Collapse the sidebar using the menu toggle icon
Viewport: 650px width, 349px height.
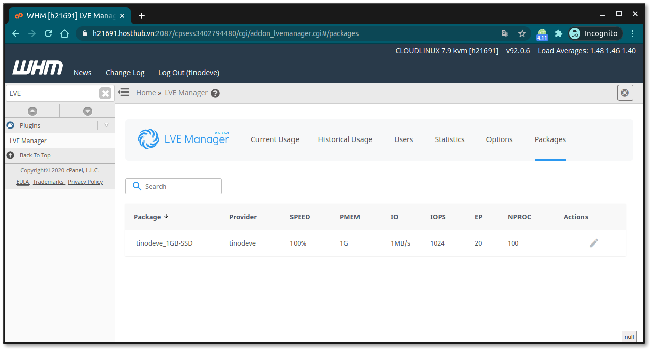(124, 92)
